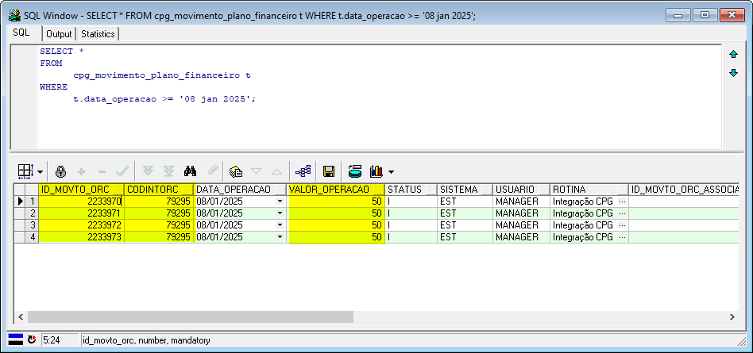Open DATA_OPERACAO date dropdown in row 4
The image size is (753, 353).
click(x=280, y=237)
